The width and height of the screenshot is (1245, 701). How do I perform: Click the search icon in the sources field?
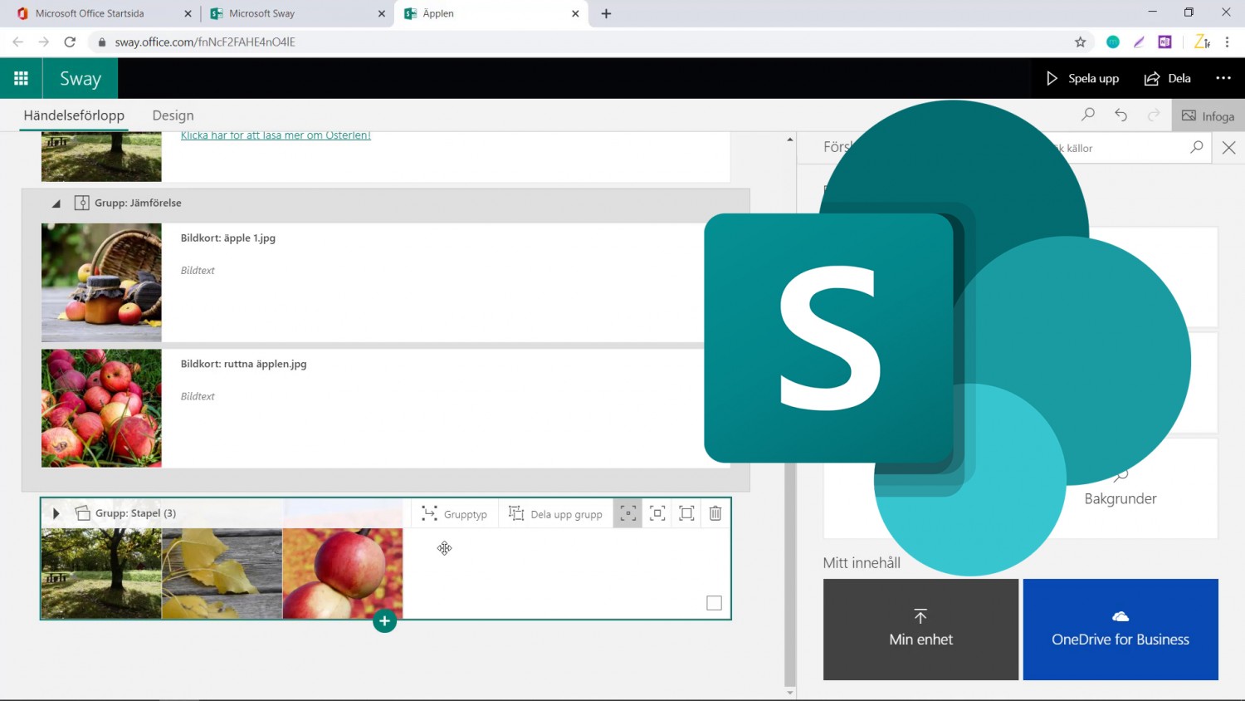click(1196, 147)
